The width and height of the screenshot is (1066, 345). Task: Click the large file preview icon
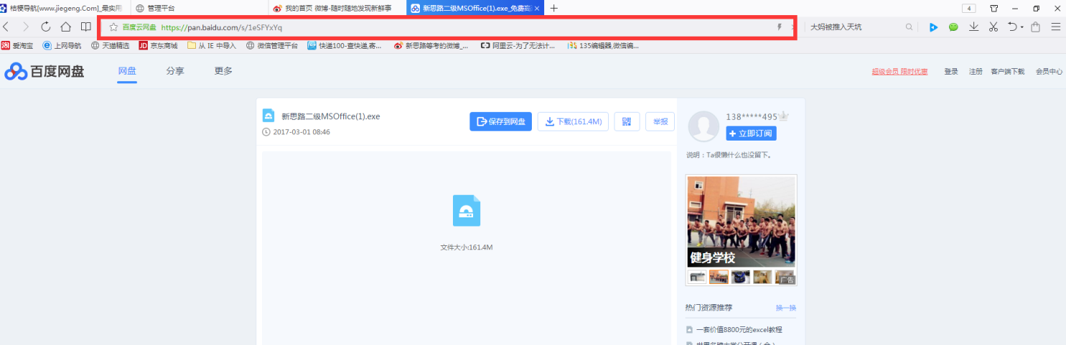click(467, 211)
